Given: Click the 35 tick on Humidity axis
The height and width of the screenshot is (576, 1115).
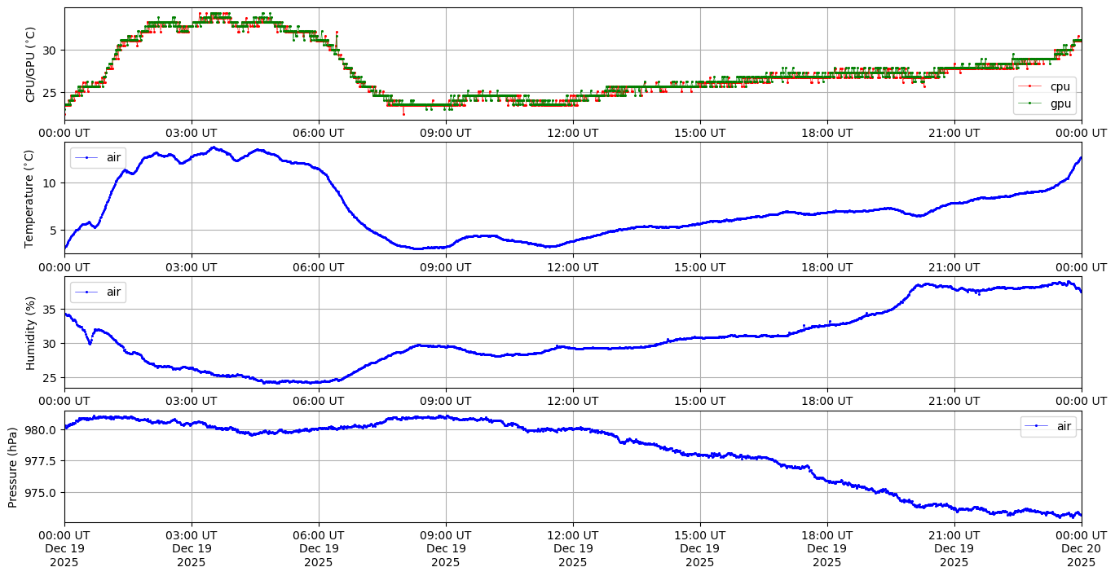Looking at the screenshot, I should tap(50, 310).
